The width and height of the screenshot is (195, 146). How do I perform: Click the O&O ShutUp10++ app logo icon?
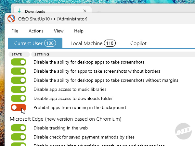pos(11,19)
